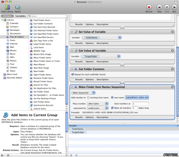Collapse the Library tree
Image resolution: width=179 pixels, height=157 pixels.
[x=2, y=20]
